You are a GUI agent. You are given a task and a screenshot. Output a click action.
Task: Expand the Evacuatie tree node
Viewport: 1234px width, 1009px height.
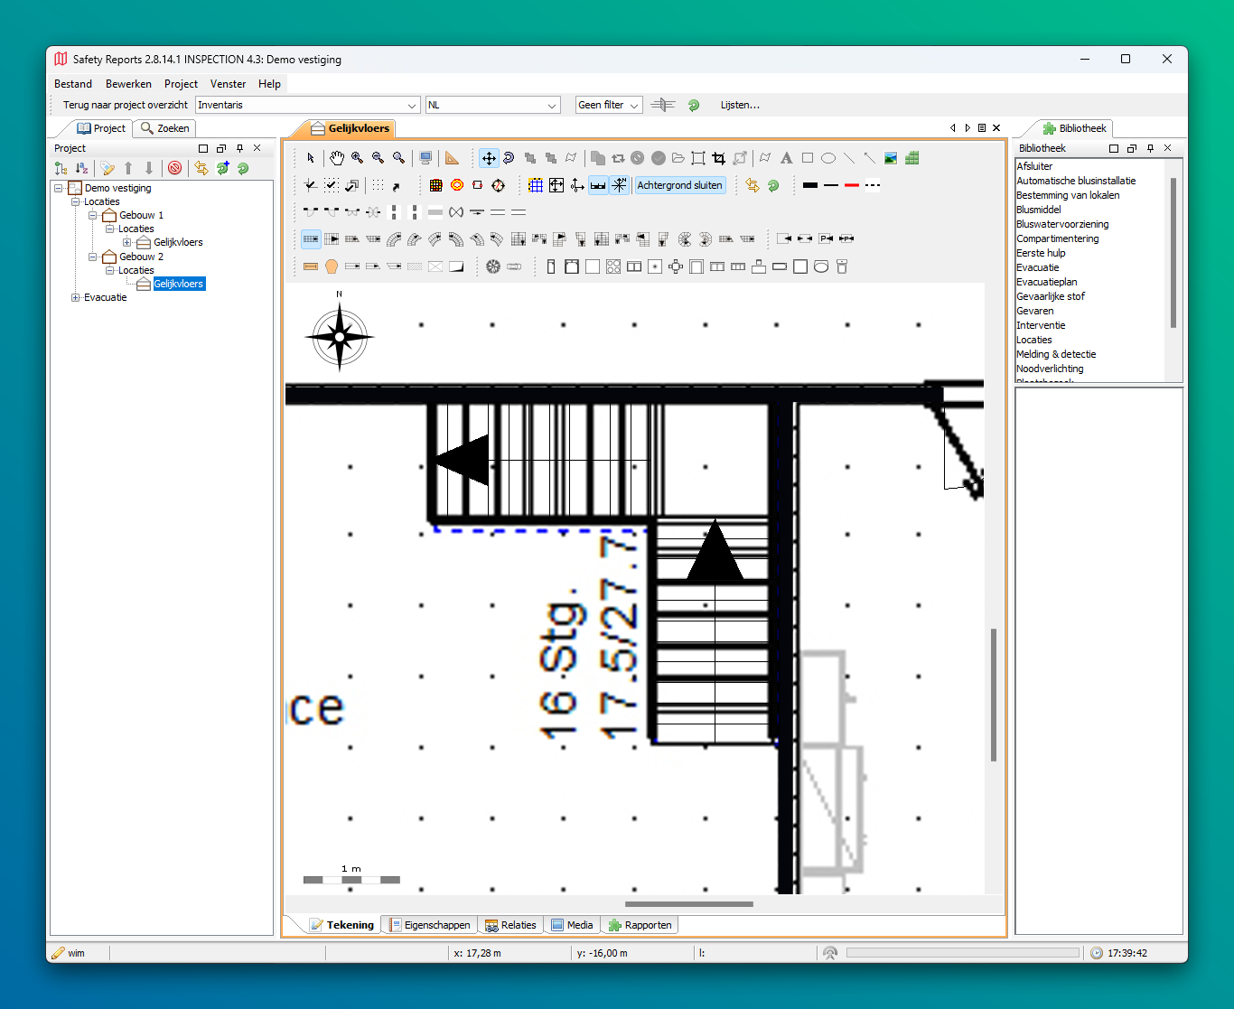pos(76,297)
